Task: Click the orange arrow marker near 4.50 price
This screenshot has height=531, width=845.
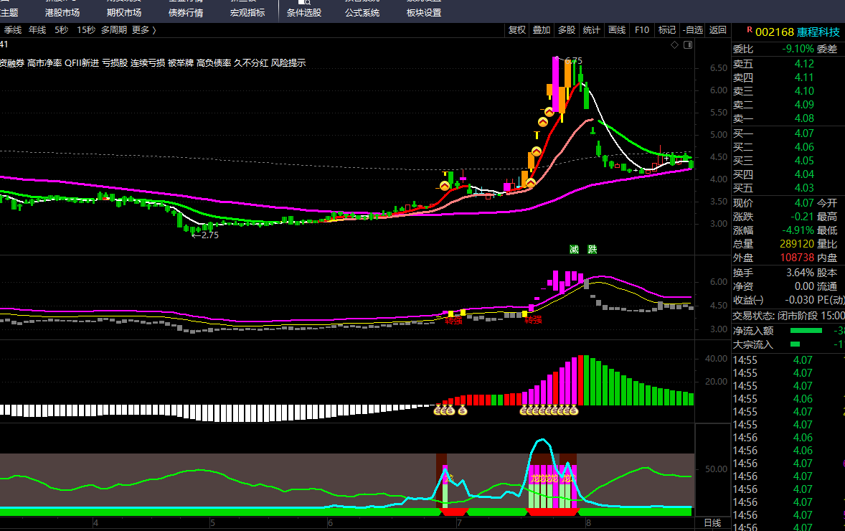Action: pyautogui.click(x=536, y=152)
